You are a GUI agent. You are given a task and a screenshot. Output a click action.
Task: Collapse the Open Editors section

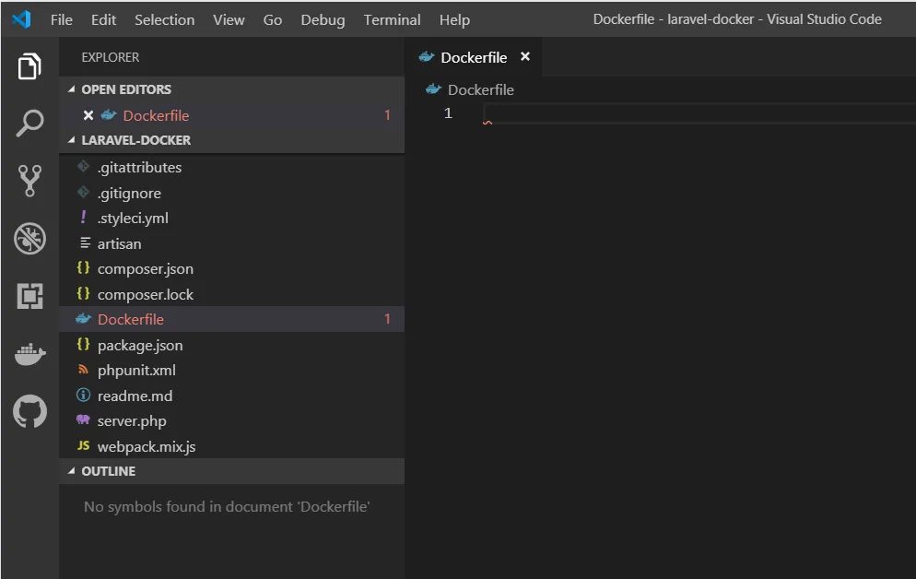[71, 89]
